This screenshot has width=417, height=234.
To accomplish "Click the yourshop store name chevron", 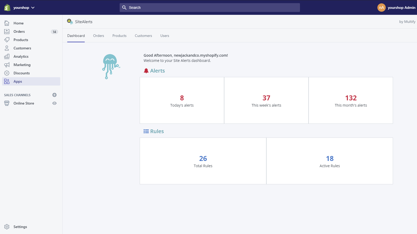I will 33,8.
